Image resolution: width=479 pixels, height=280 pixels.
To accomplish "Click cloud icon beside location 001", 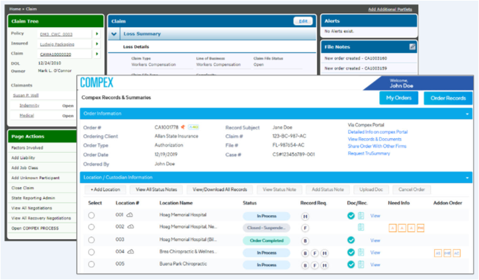I will pyautogui.click(x=130, y=215).
